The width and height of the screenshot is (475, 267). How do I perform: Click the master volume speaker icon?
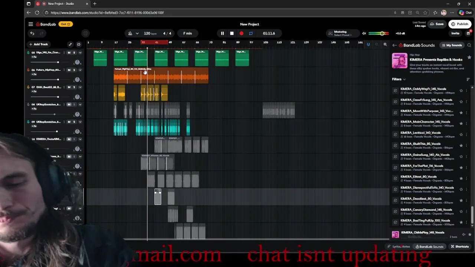click(x=364, y=33)
